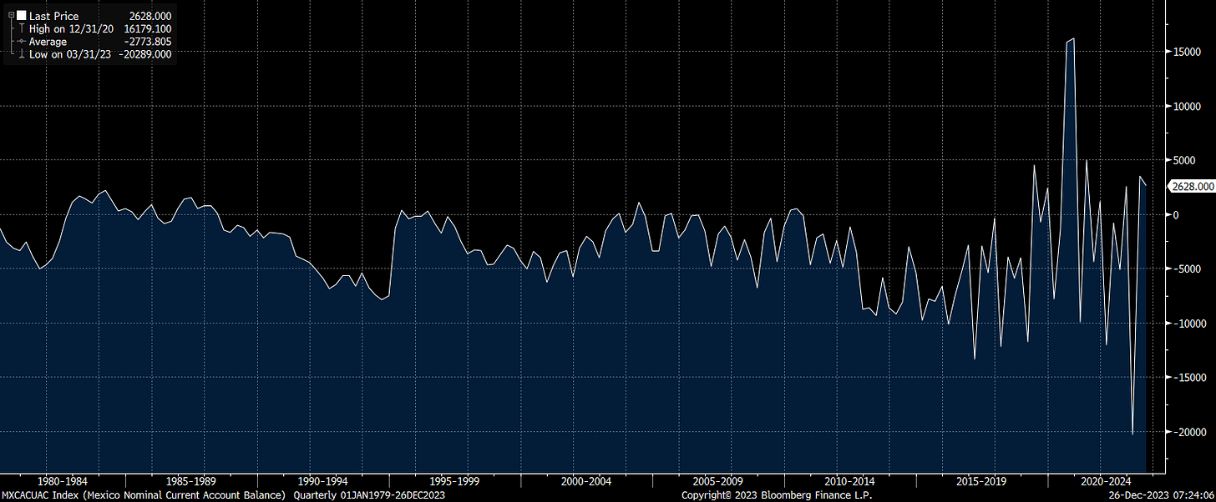Click the lowest chart trough near -20000
Screen dimensions: 1216x502
[x=1132, y=434]
